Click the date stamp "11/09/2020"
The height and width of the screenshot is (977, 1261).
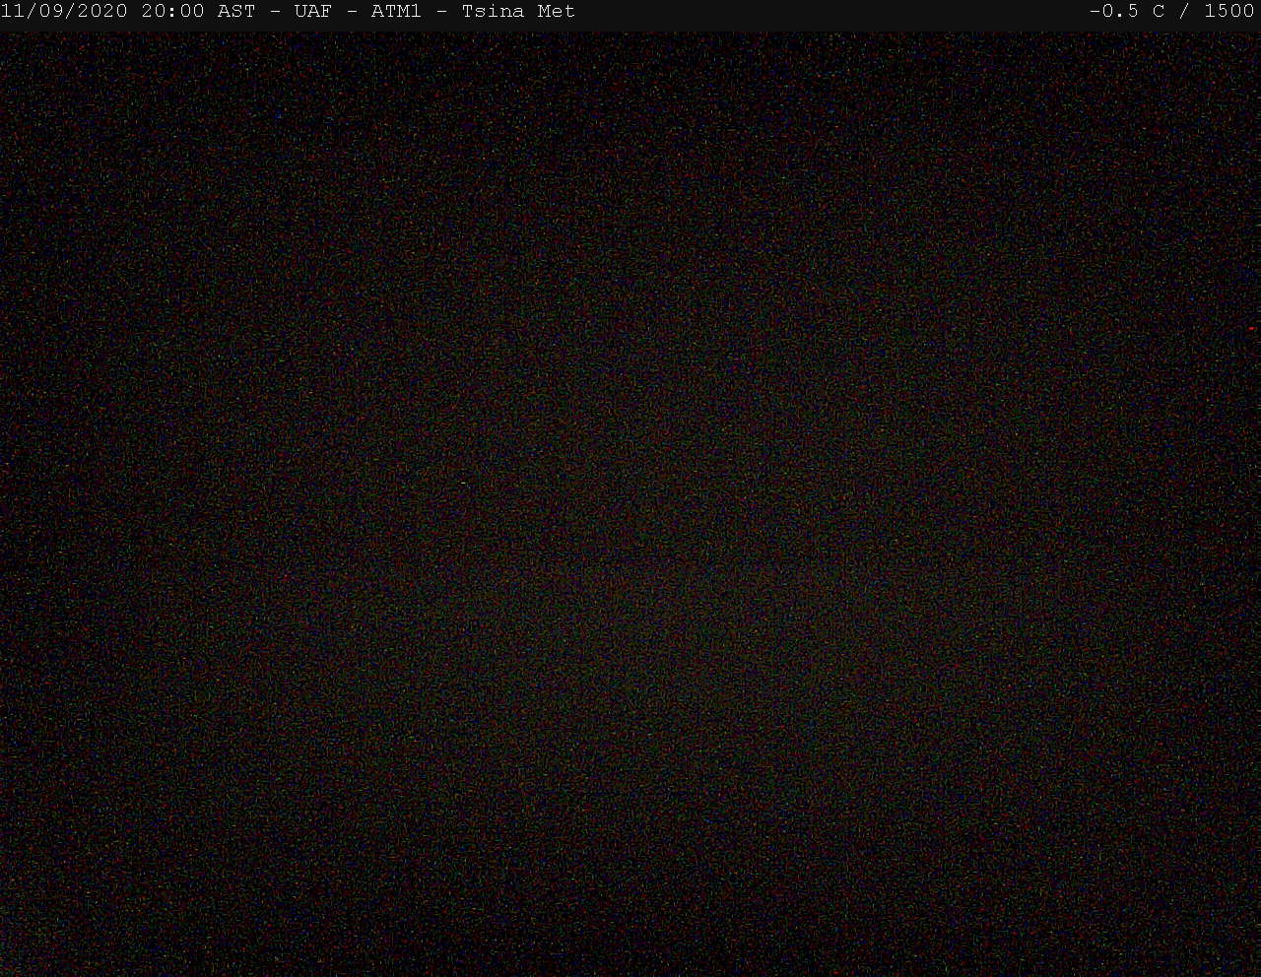64,12
